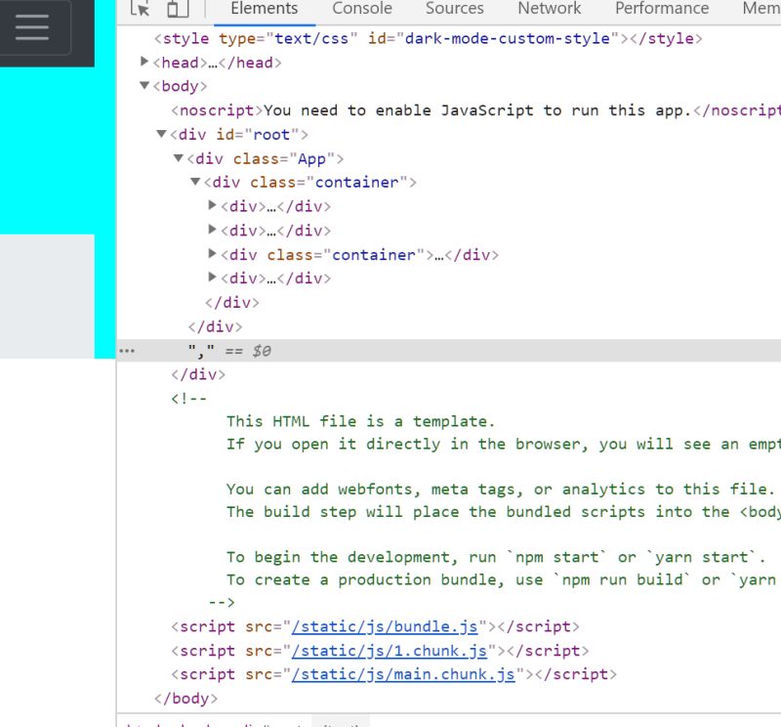The image size is (781, 727).
Task: Collapse the body element
Action: 144,86
